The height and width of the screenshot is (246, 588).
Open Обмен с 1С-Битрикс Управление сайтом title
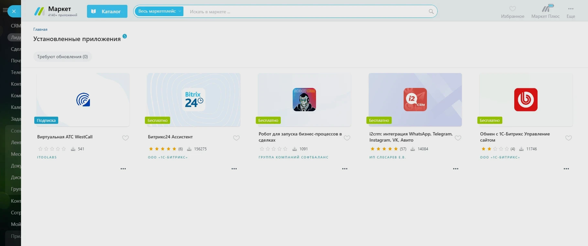[515, 137]
